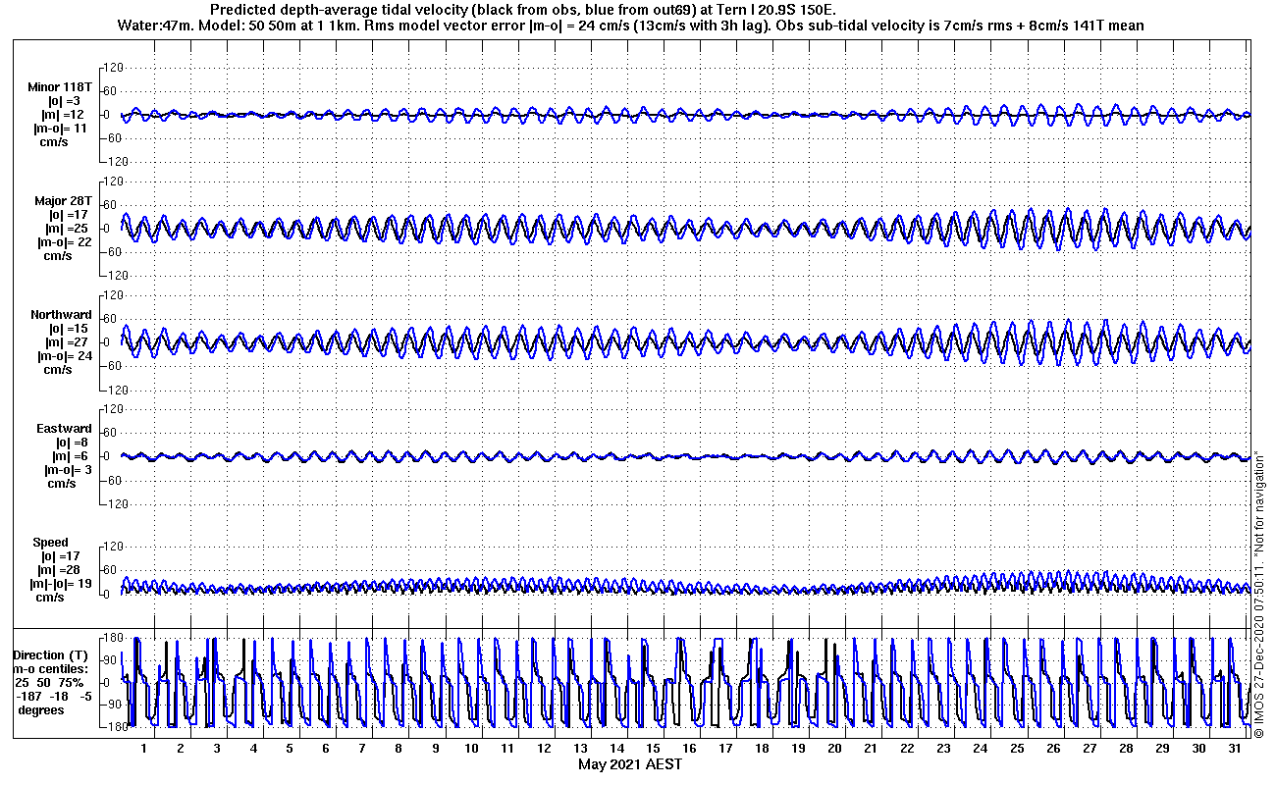Click day '1' on the date axis

(x=143, y=748)
